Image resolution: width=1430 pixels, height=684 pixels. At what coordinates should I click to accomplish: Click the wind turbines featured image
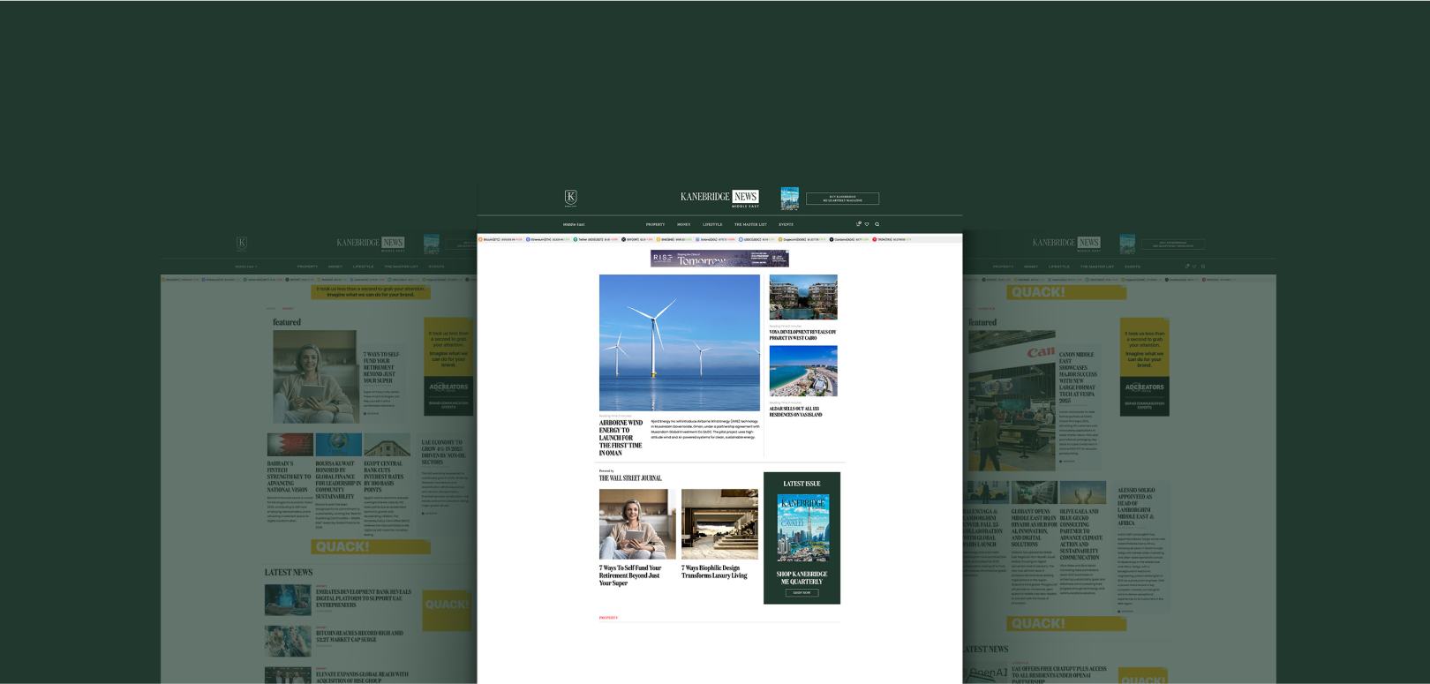(x=679, y=342)
